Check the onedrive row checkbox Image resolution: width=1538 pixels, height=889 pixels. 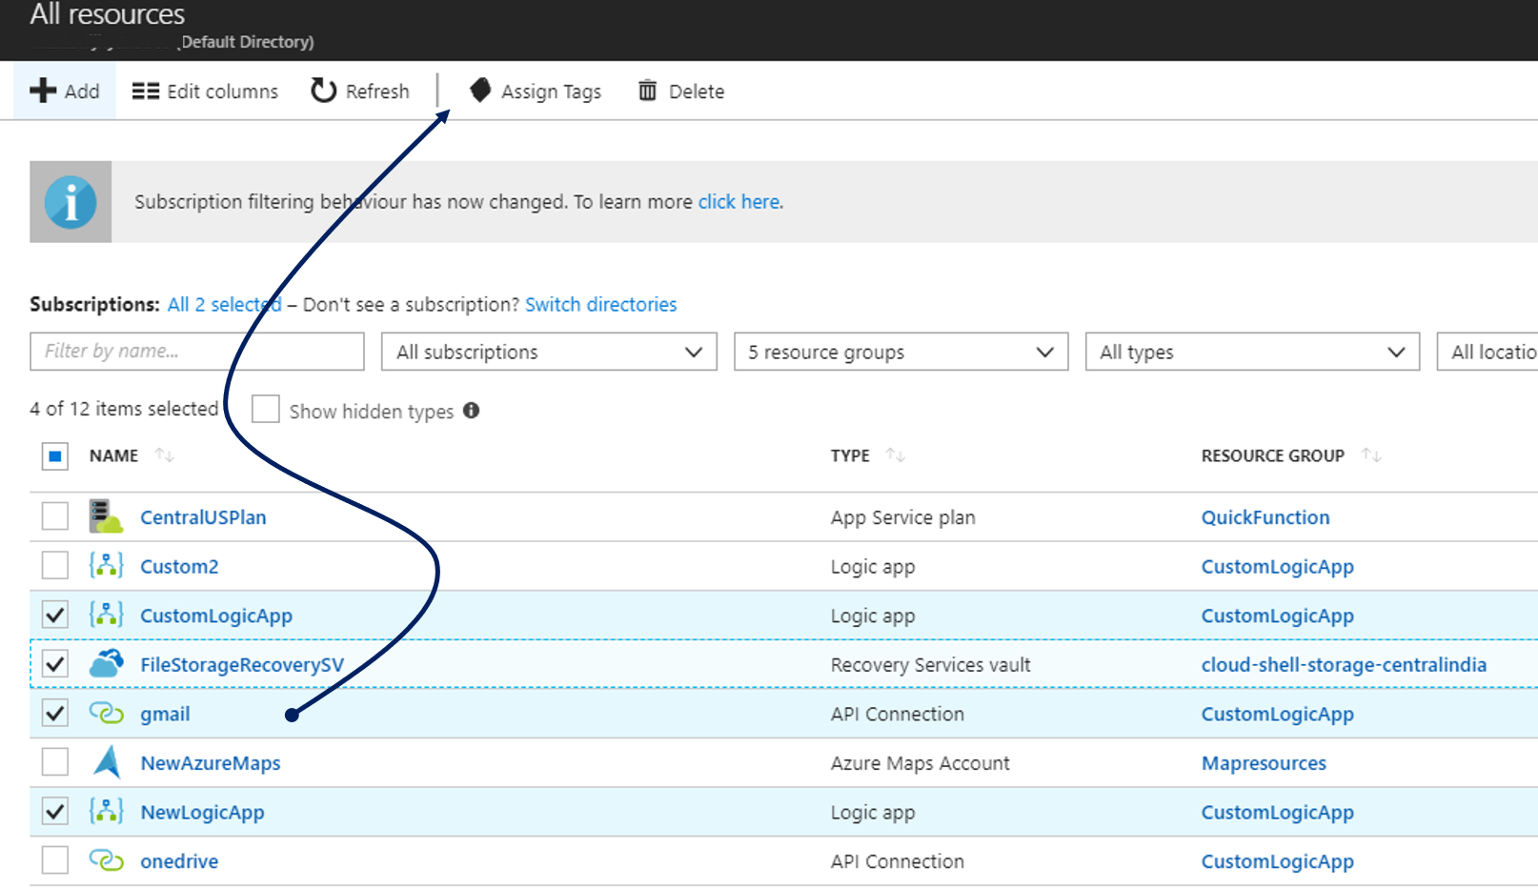tap(55, 859)
